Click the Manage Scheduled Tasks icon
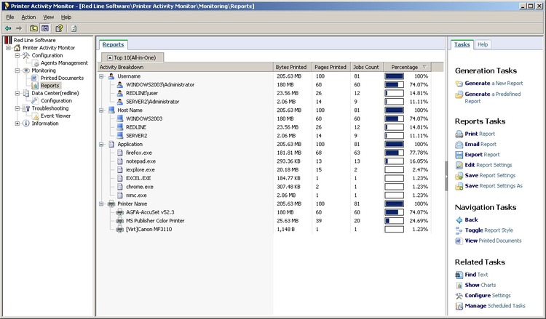Screen dimensions: 546x319 (x=459, y=306)
